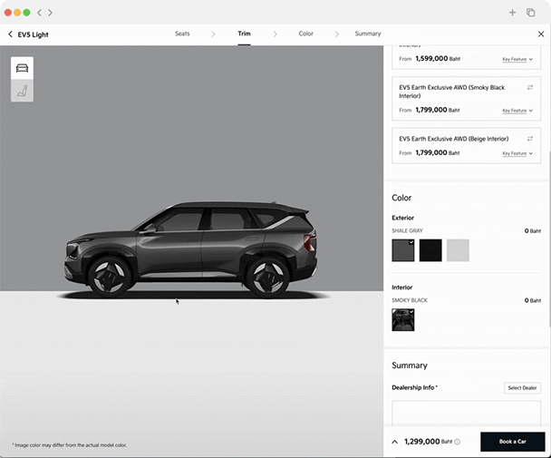551x458 pixels.
Task: Click the back arrow beside EV5 Light
Action: click(x=10, y=34)
